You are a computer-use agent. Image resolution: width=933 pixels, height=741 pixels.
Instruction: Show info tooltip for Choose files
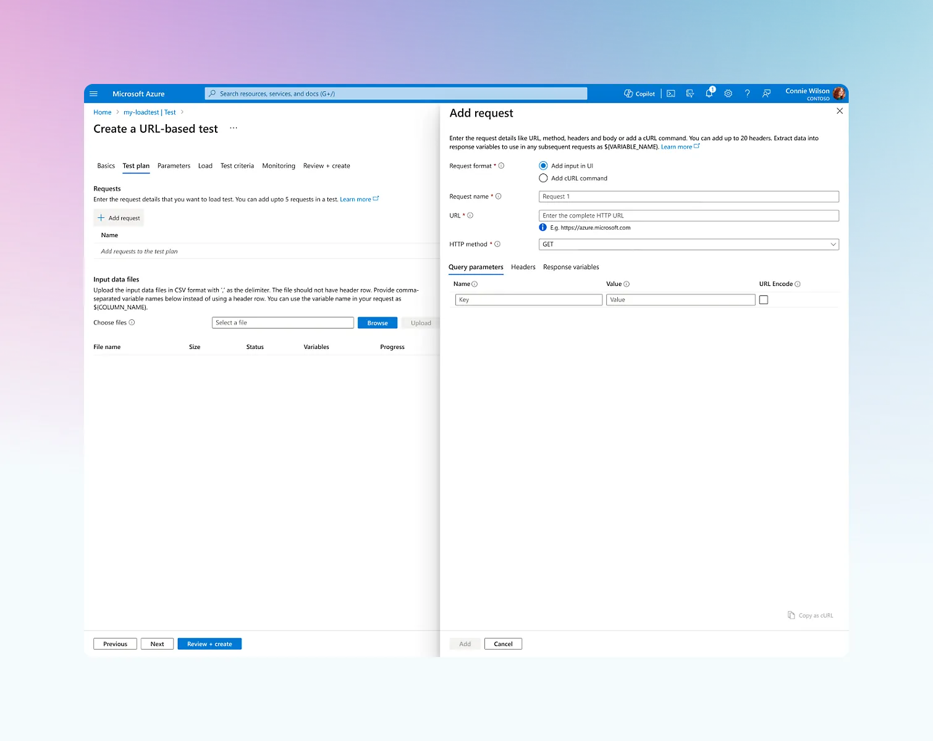pos(132,322)
